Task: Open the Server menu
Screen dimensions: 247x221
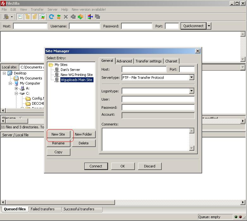Action: (x=52, y=9)
